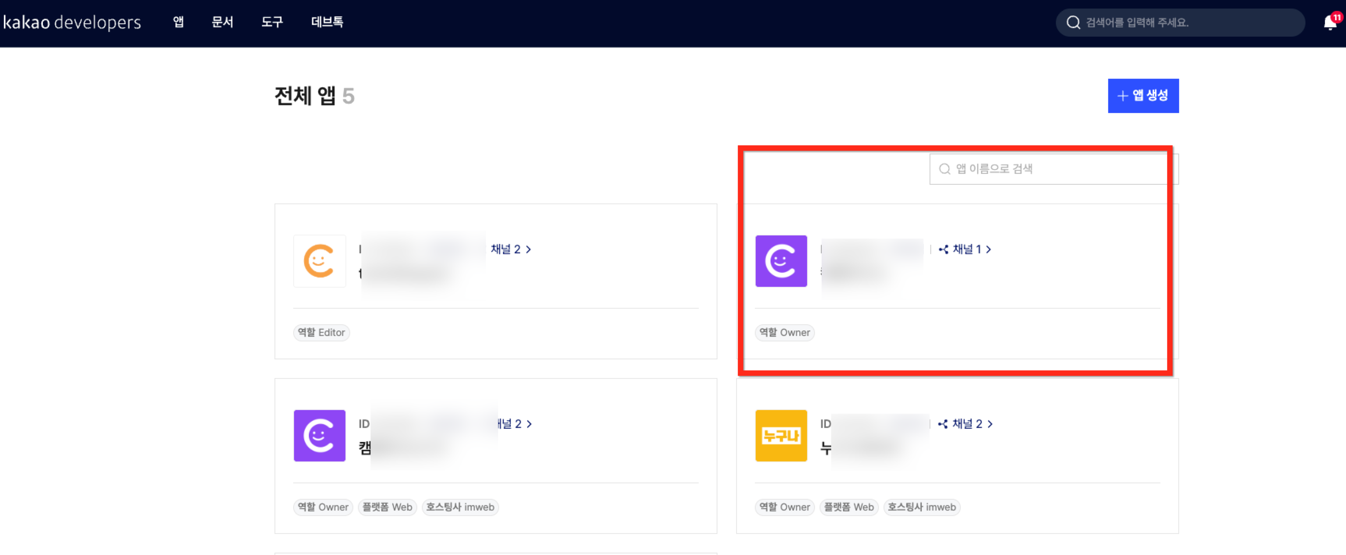Click the orange C app icon
1346x555 pixels.
click(x=319, y=260)
